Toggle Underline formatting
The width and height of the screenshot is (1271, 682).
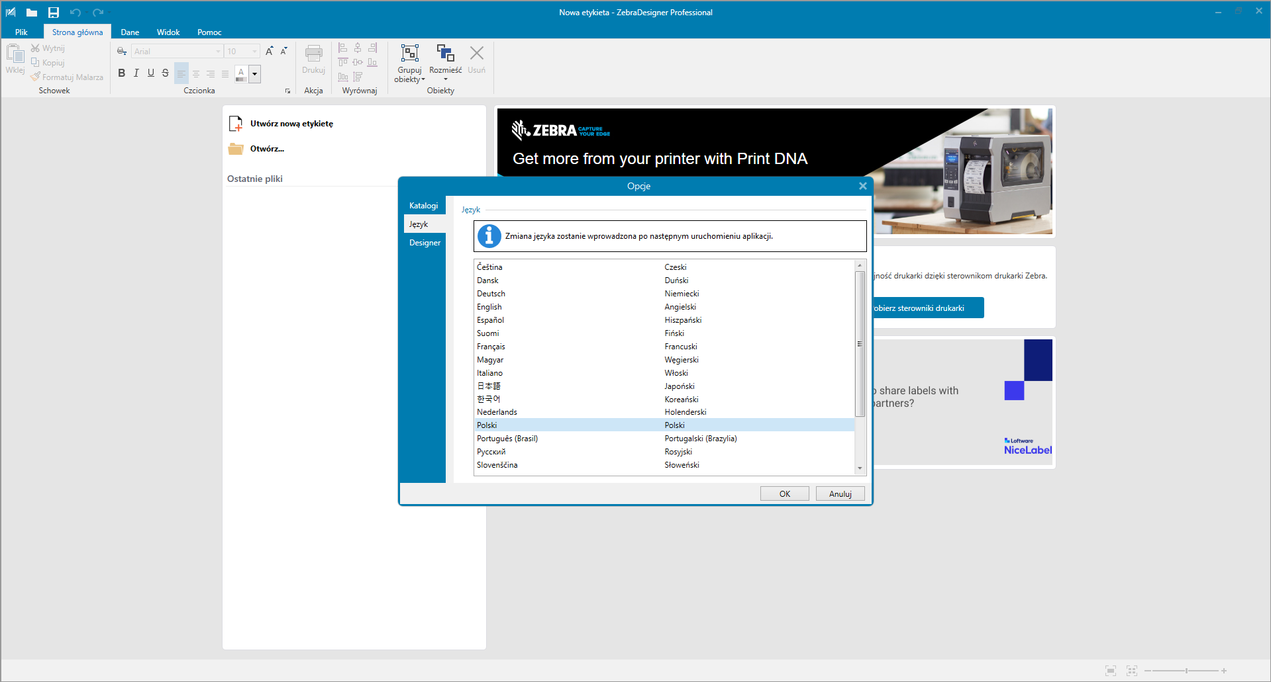click(151, 73)
